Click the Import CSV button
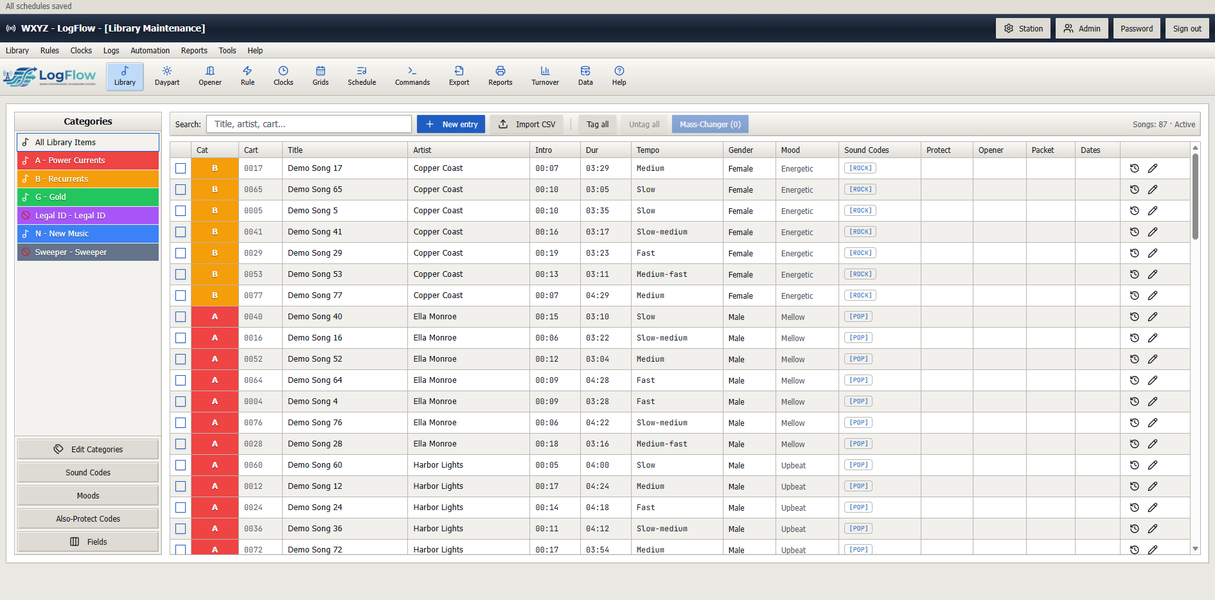1215x600 pixels. [x=527, y=124]
